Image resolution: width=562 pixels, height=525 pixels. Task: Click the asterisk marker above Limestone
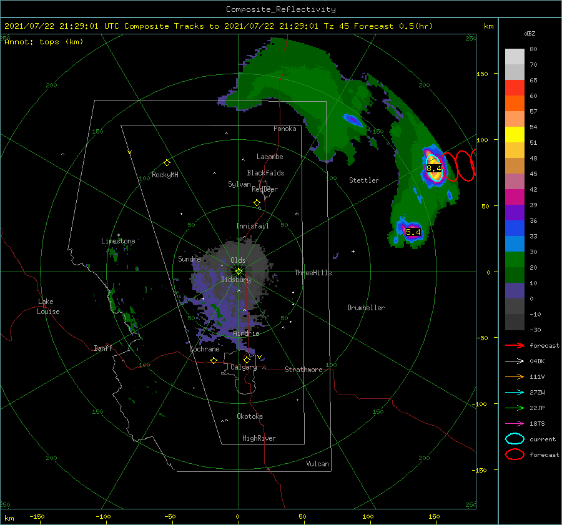(x=118, y=235)
